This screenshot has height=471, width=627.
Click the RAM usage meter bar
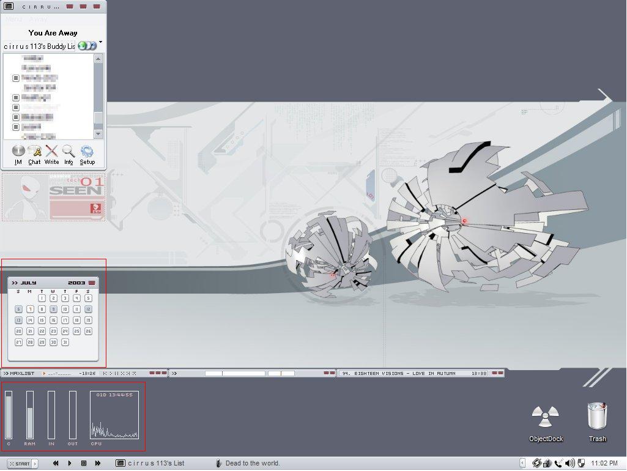pos(30,415)
